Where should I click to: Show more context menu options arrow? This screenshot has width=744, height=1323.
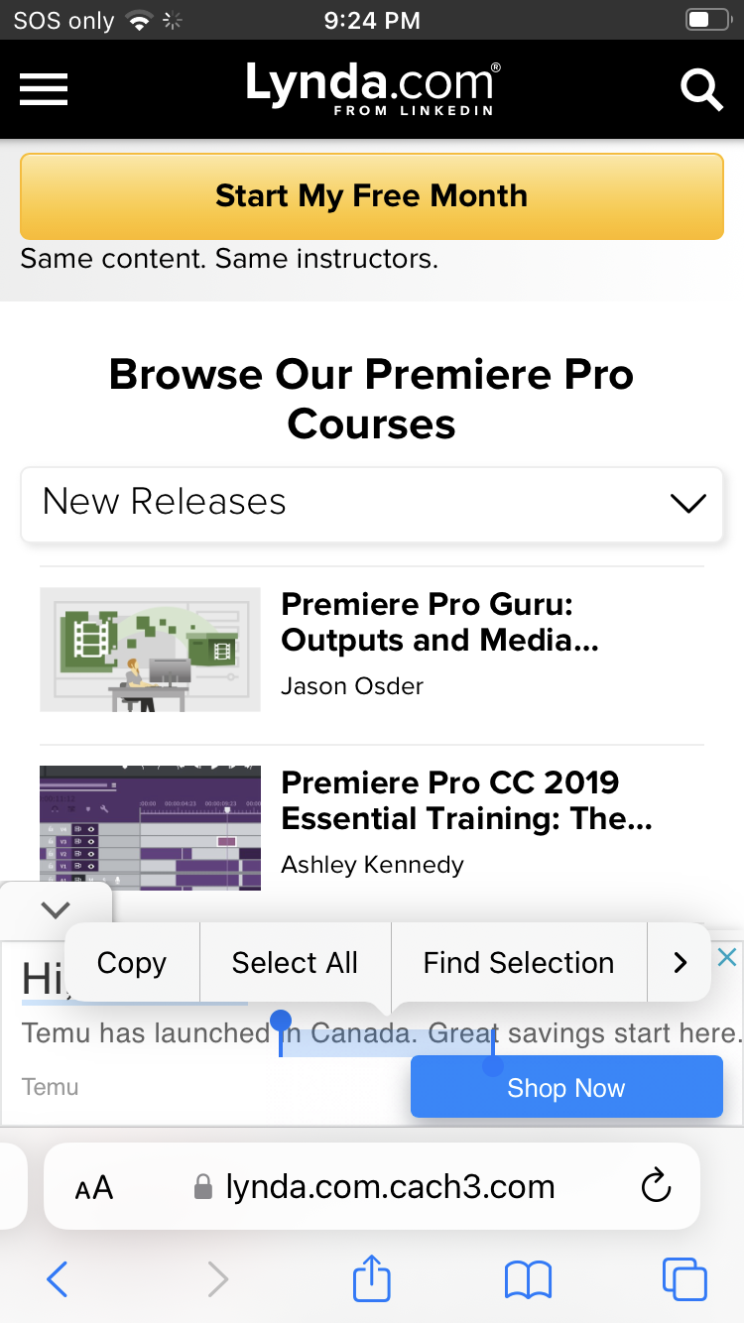pos(680,962)
